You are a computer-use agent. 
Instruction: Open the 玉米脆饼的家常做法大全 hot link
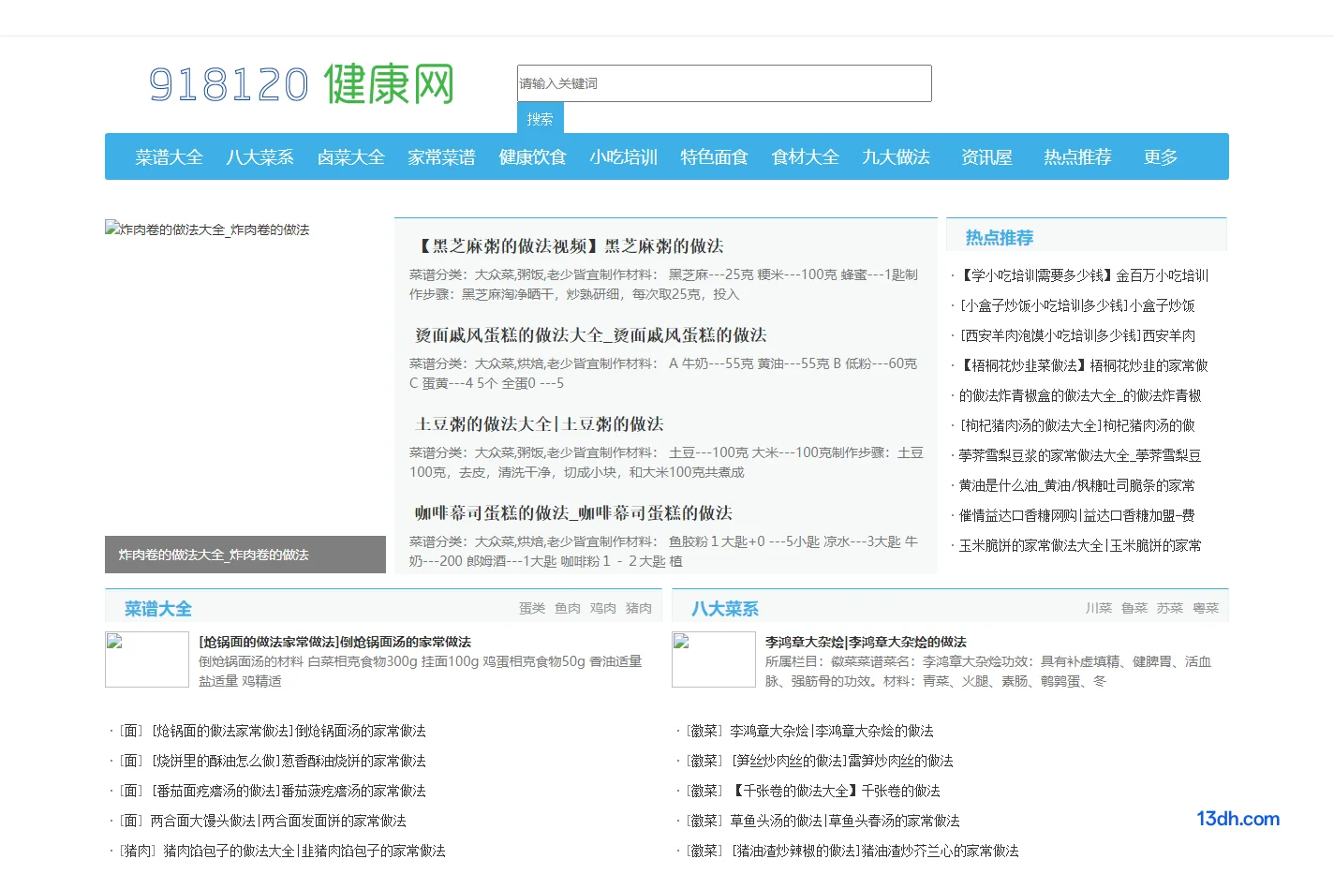coord(1079,545)
